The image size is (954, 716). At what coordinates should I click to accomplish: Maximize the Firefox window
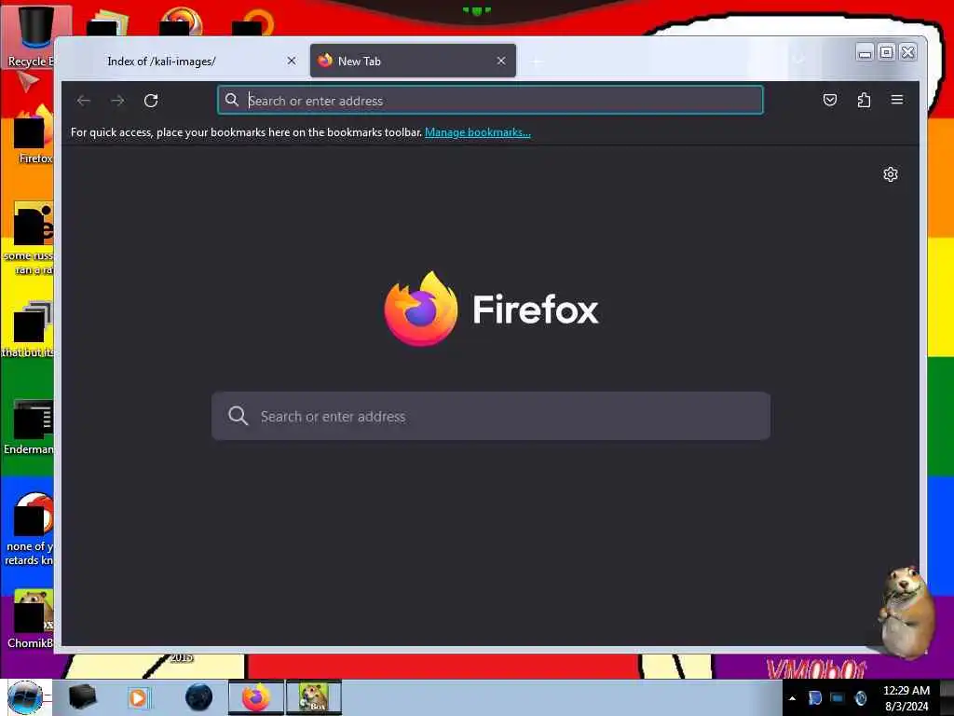pos(887,53)
